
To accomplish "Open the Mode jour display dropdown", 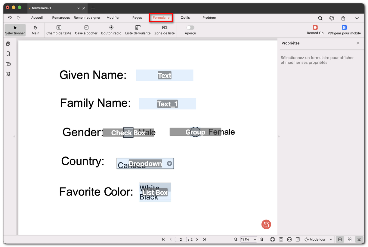I will pos(317,239).
